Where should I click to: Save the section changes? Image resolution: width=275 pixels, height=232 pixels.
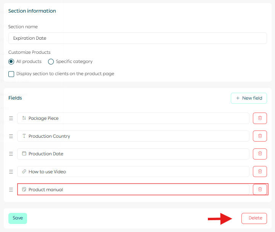click(x=18, y=218)
